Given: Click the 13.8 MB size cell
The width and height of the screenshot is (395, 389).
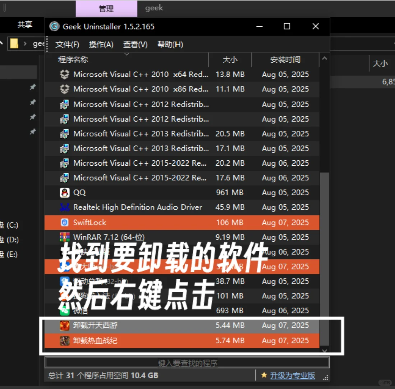Looking at the screenshot, I should click(x=230, y=75).
